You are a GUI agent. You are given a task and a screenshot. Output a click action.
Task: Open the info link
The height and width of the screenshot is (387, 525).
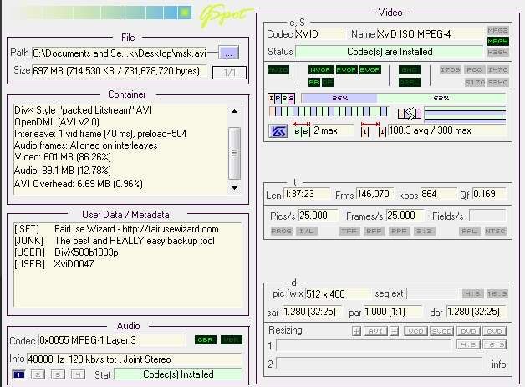[x=498, y=364]
